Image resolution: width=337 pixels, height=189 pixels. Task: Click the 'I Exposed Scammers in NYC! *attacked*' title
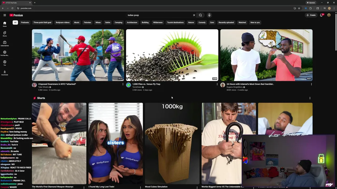pos(57,84)
